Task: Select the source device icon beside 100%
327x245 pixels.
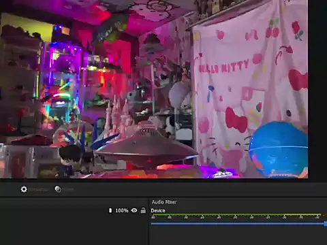Action: (110, 210)
